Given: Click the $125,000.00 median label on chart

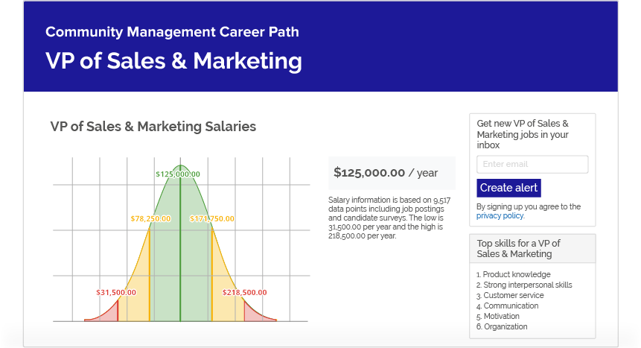Looking at the screenshot, I should [178, 174].
